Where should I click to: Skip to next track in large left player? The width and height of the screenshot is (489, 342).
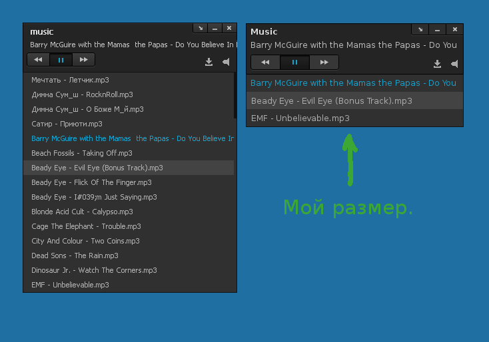coord(83,60)
